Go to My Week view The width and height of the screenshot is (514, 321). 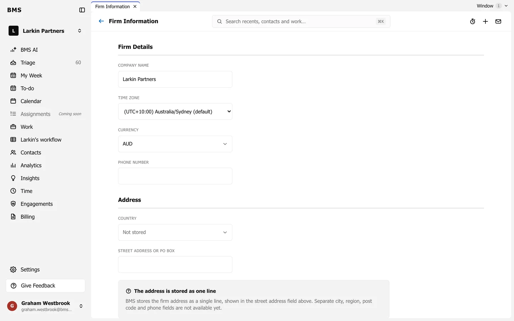point(45,76)
